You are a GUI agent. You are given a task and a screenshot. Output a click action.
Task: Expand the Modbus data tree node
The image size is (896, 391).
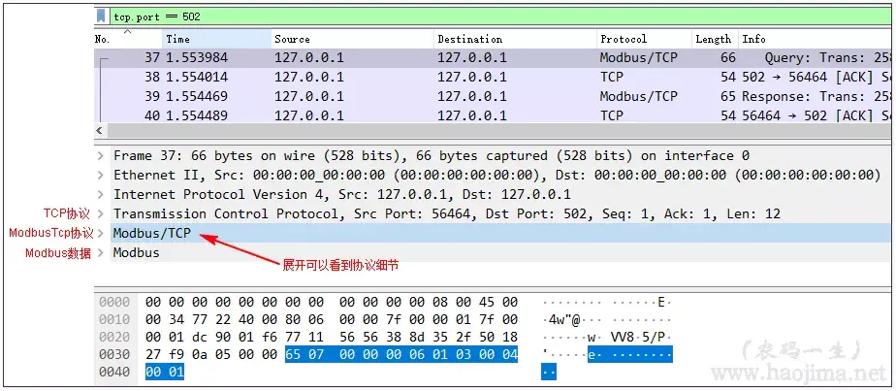(101, 252)
